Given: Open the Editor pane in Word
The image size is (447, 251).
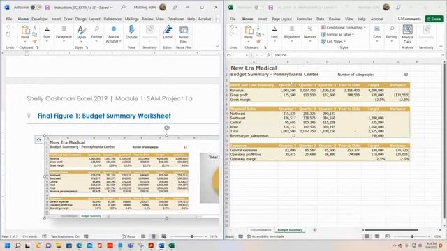Looking at the screenshot, I should pyautogui.click(x=168, y=33).
